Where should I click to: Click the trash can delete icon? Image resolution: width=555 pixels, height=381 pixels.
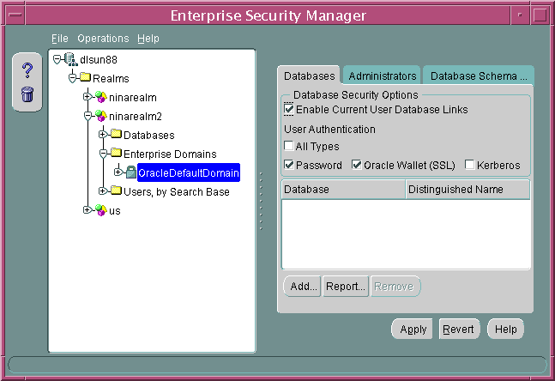tap(27, 94)
